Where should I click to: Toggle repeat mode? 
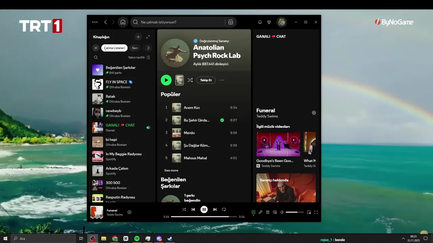coord(224,210)
